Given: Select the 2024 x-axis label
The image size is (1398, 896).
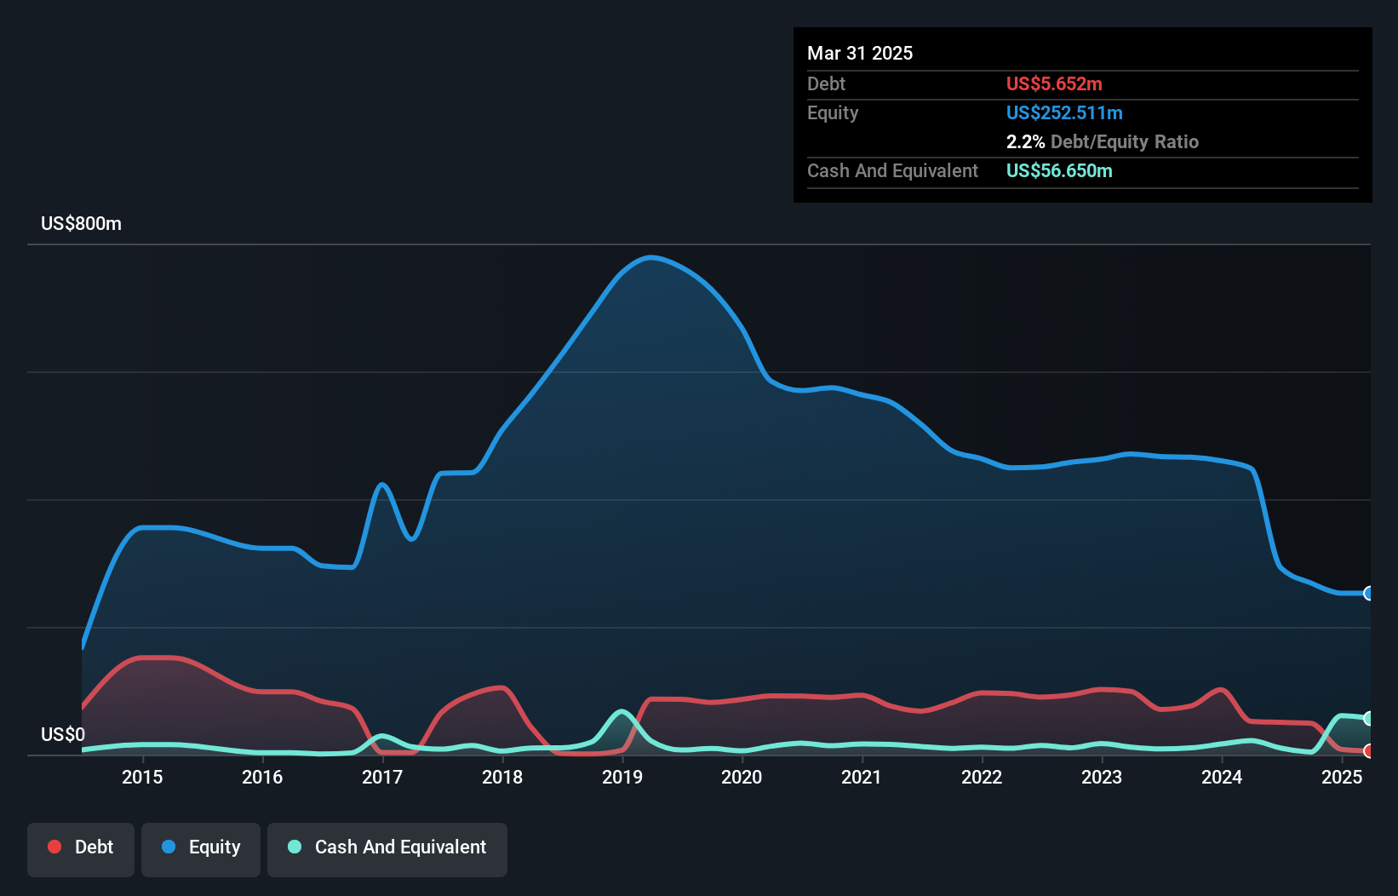Looking at the screenshot, I should click(1222, 777).
